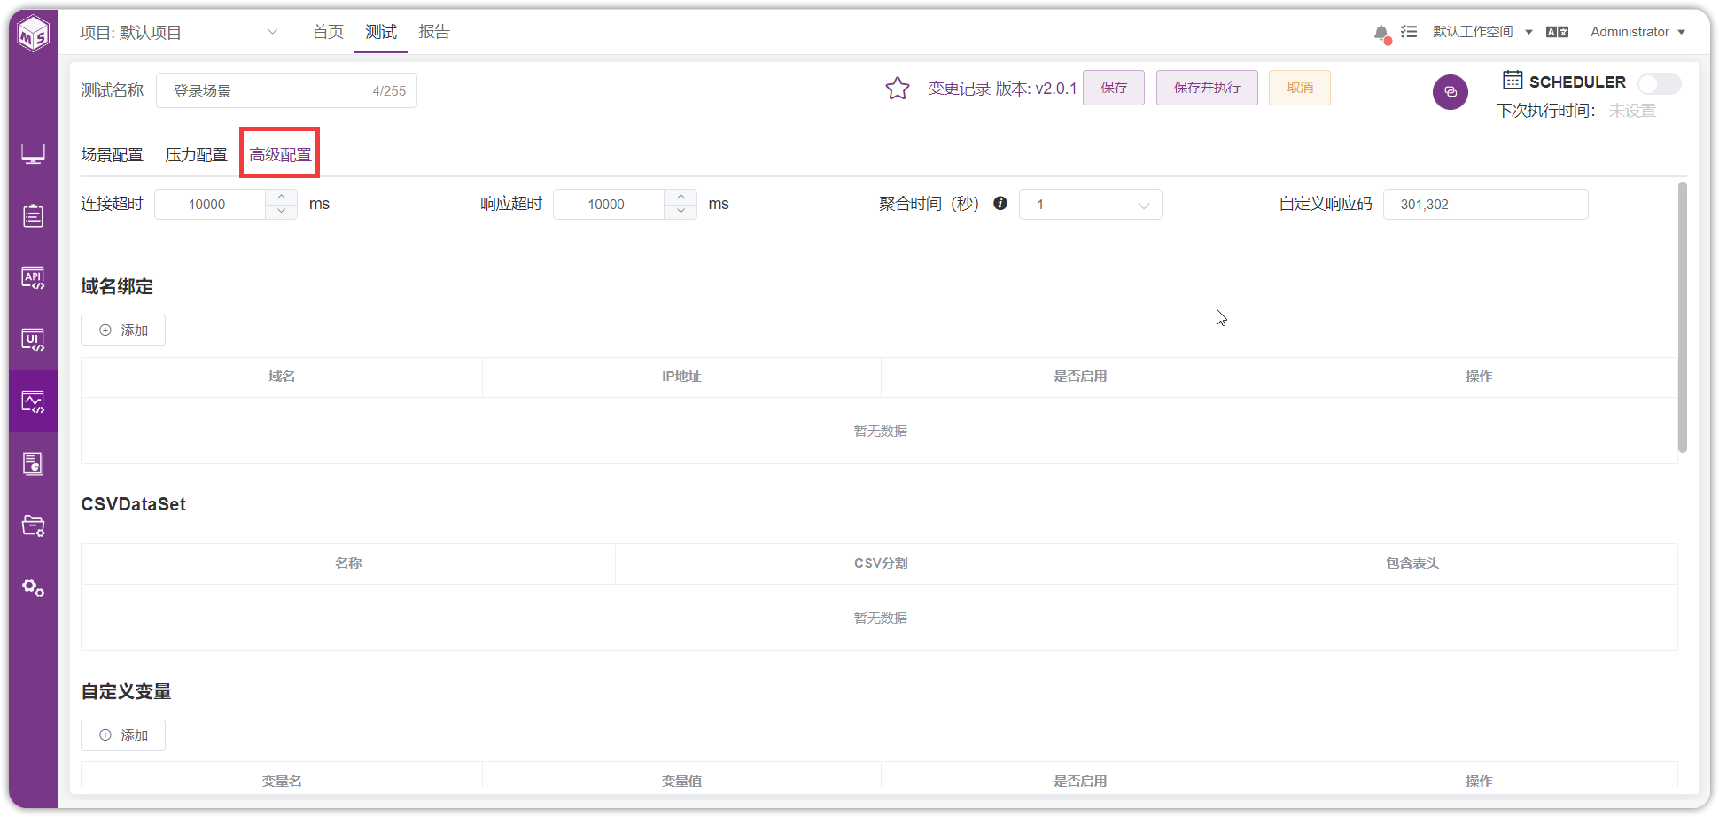The width and height of the screenshot is (1719, 817).
Task: Decrease the connection timeout value
Action: point(281,212)
